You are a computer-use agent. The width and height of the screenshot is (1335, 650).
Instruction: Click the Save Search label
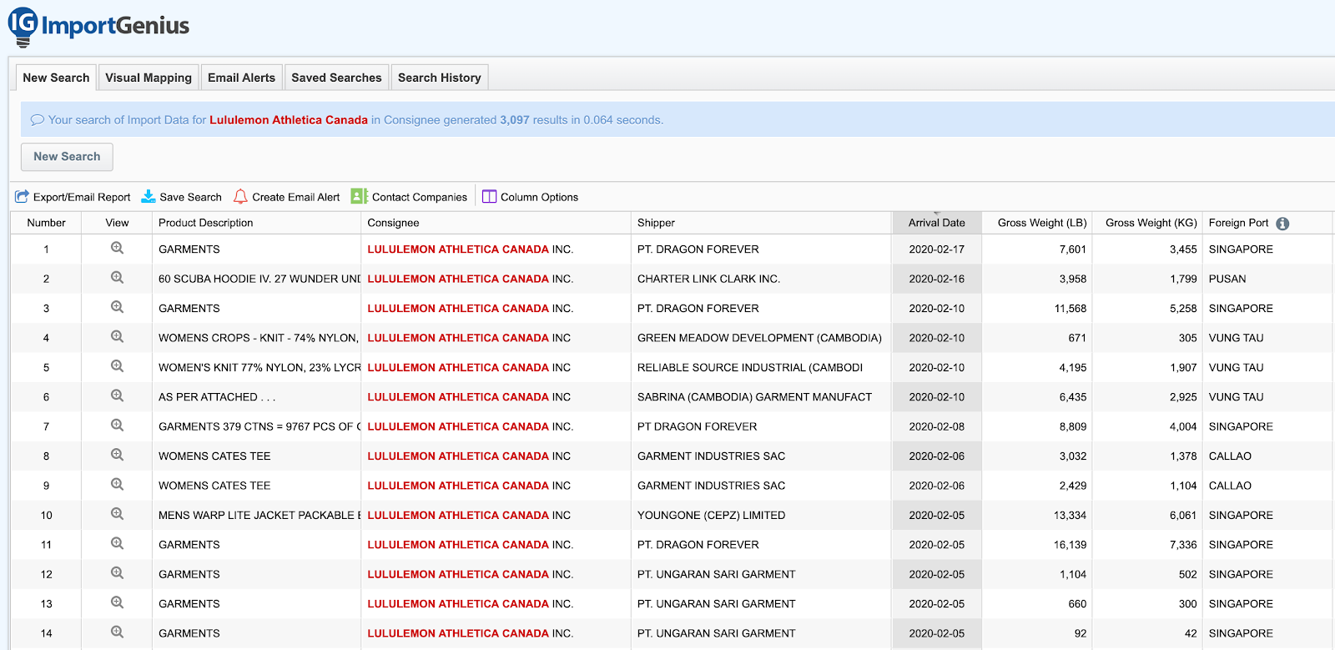pos(191,198)
